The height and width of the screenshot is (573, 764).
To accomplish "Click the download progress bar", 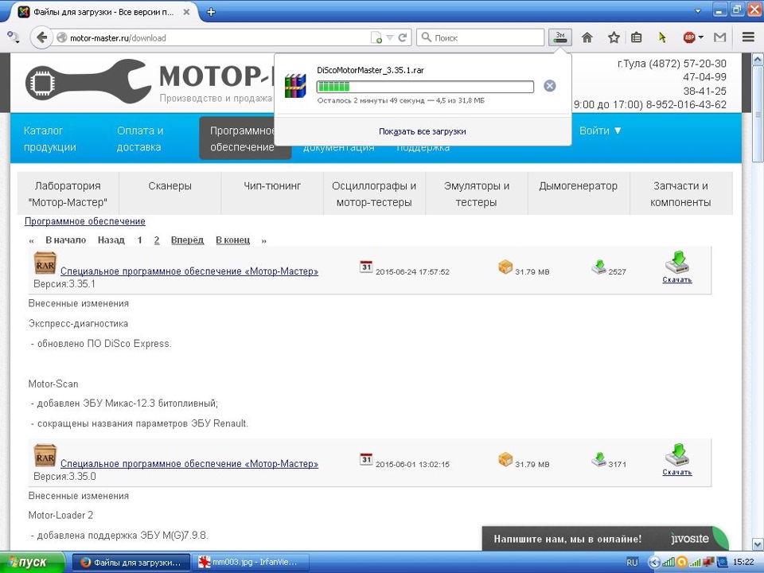I will [x=425, y=87].
